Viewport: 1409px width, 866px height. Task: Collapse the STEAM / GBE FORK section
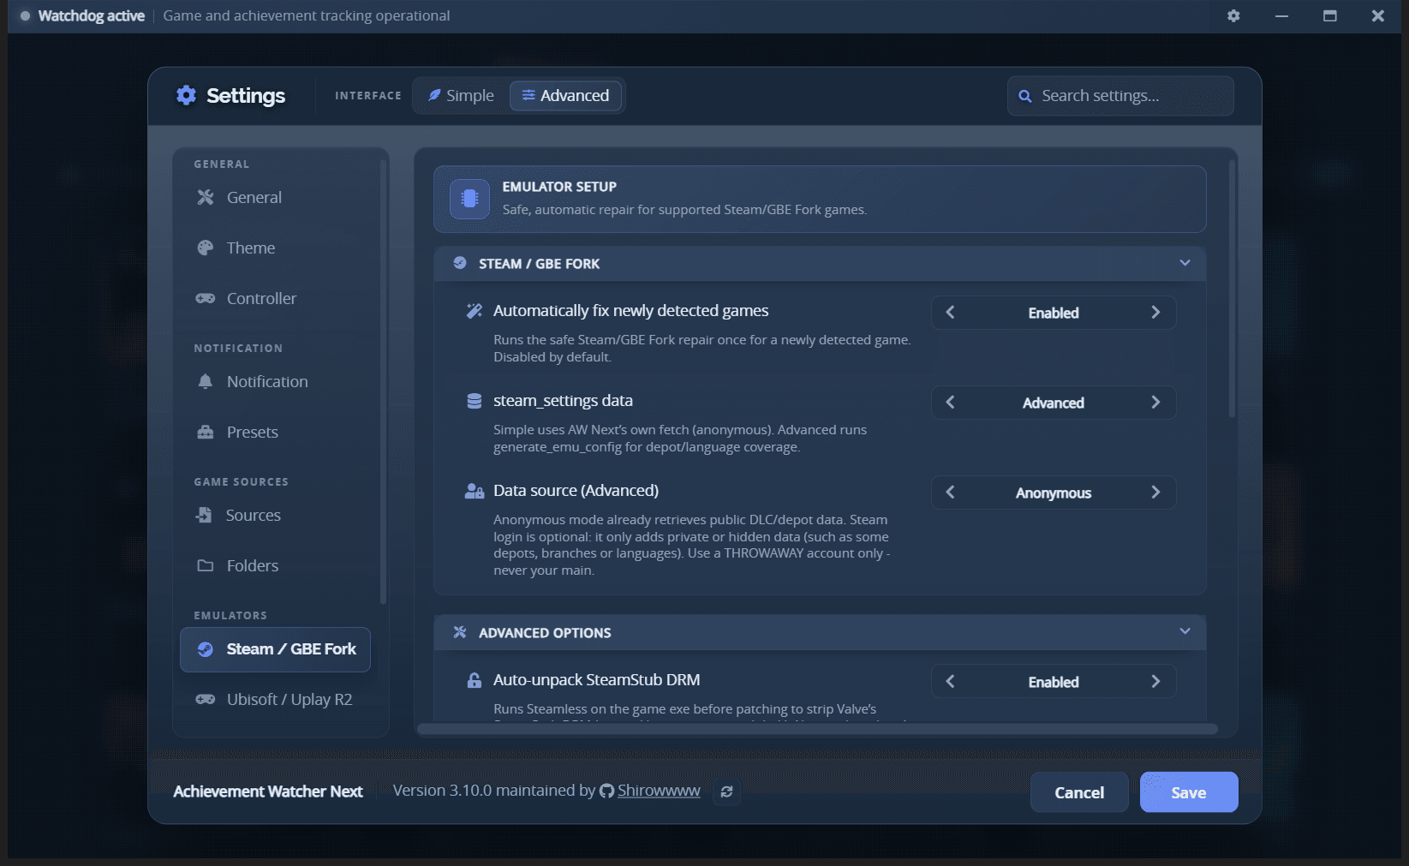(x=1185, y=263)
